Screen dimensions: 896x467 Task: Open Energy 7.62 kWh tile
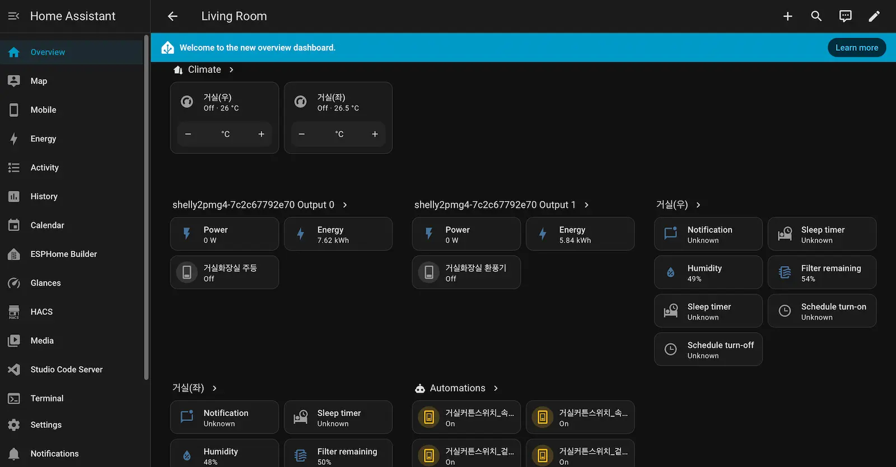tap(338, 234)
